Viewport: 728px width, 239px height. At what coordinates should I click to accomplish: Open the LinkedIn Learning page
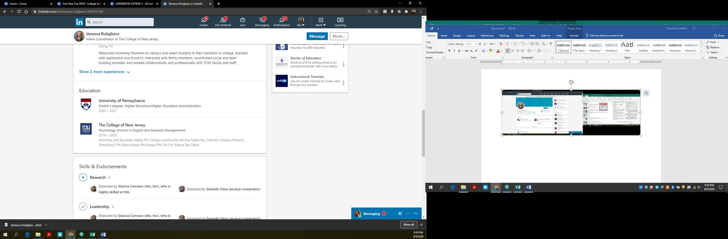(x=340, y=22)
